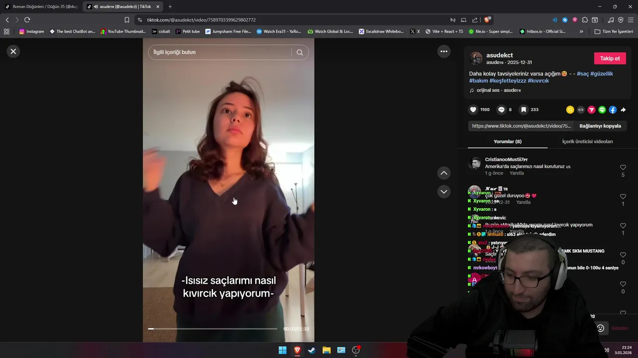Screen dimensions: 638x358
Task: Open the asudekct profile avatar
Action: [476, 58]
